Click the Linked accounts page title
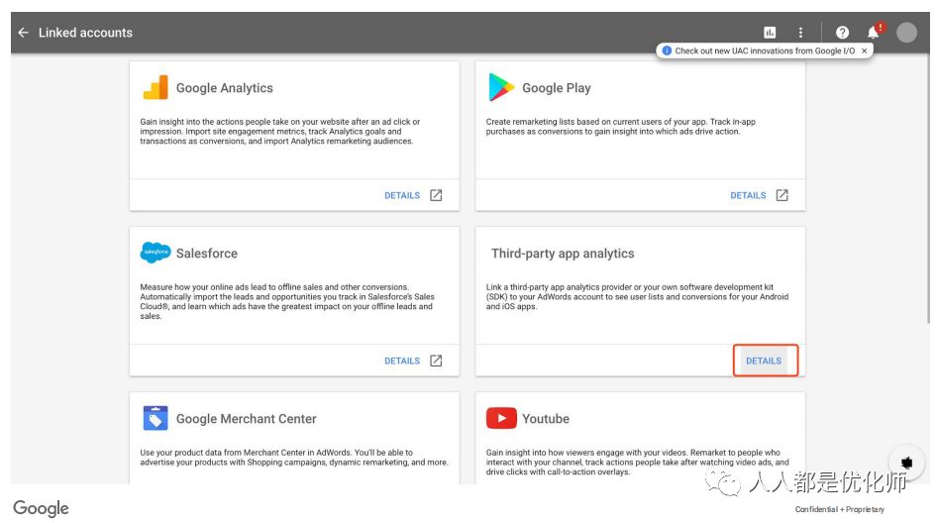 85,33
